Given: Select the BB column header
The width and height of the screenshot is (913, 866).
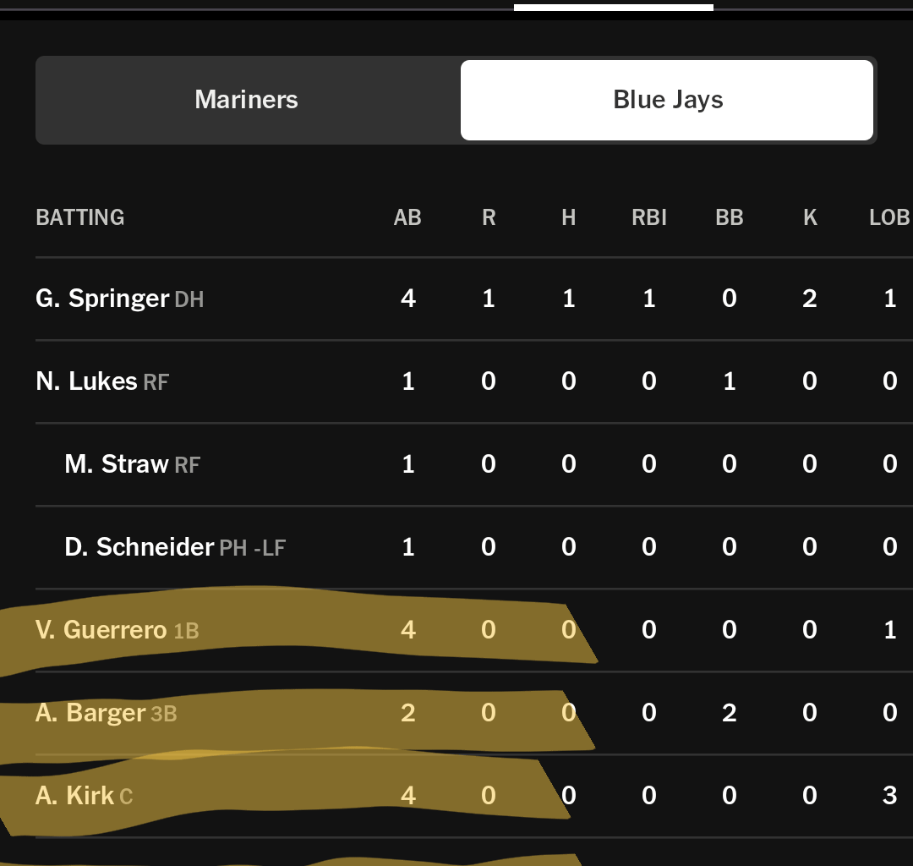Looking at the screenshot, I should click(x=729, y=217).
